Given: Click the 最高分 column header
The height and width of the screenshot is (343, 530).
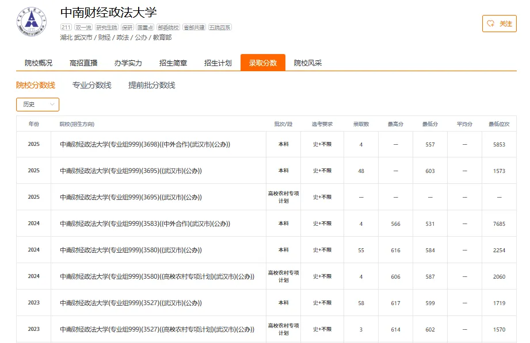Looking at the screenshot, I should [x=395, y=124].
